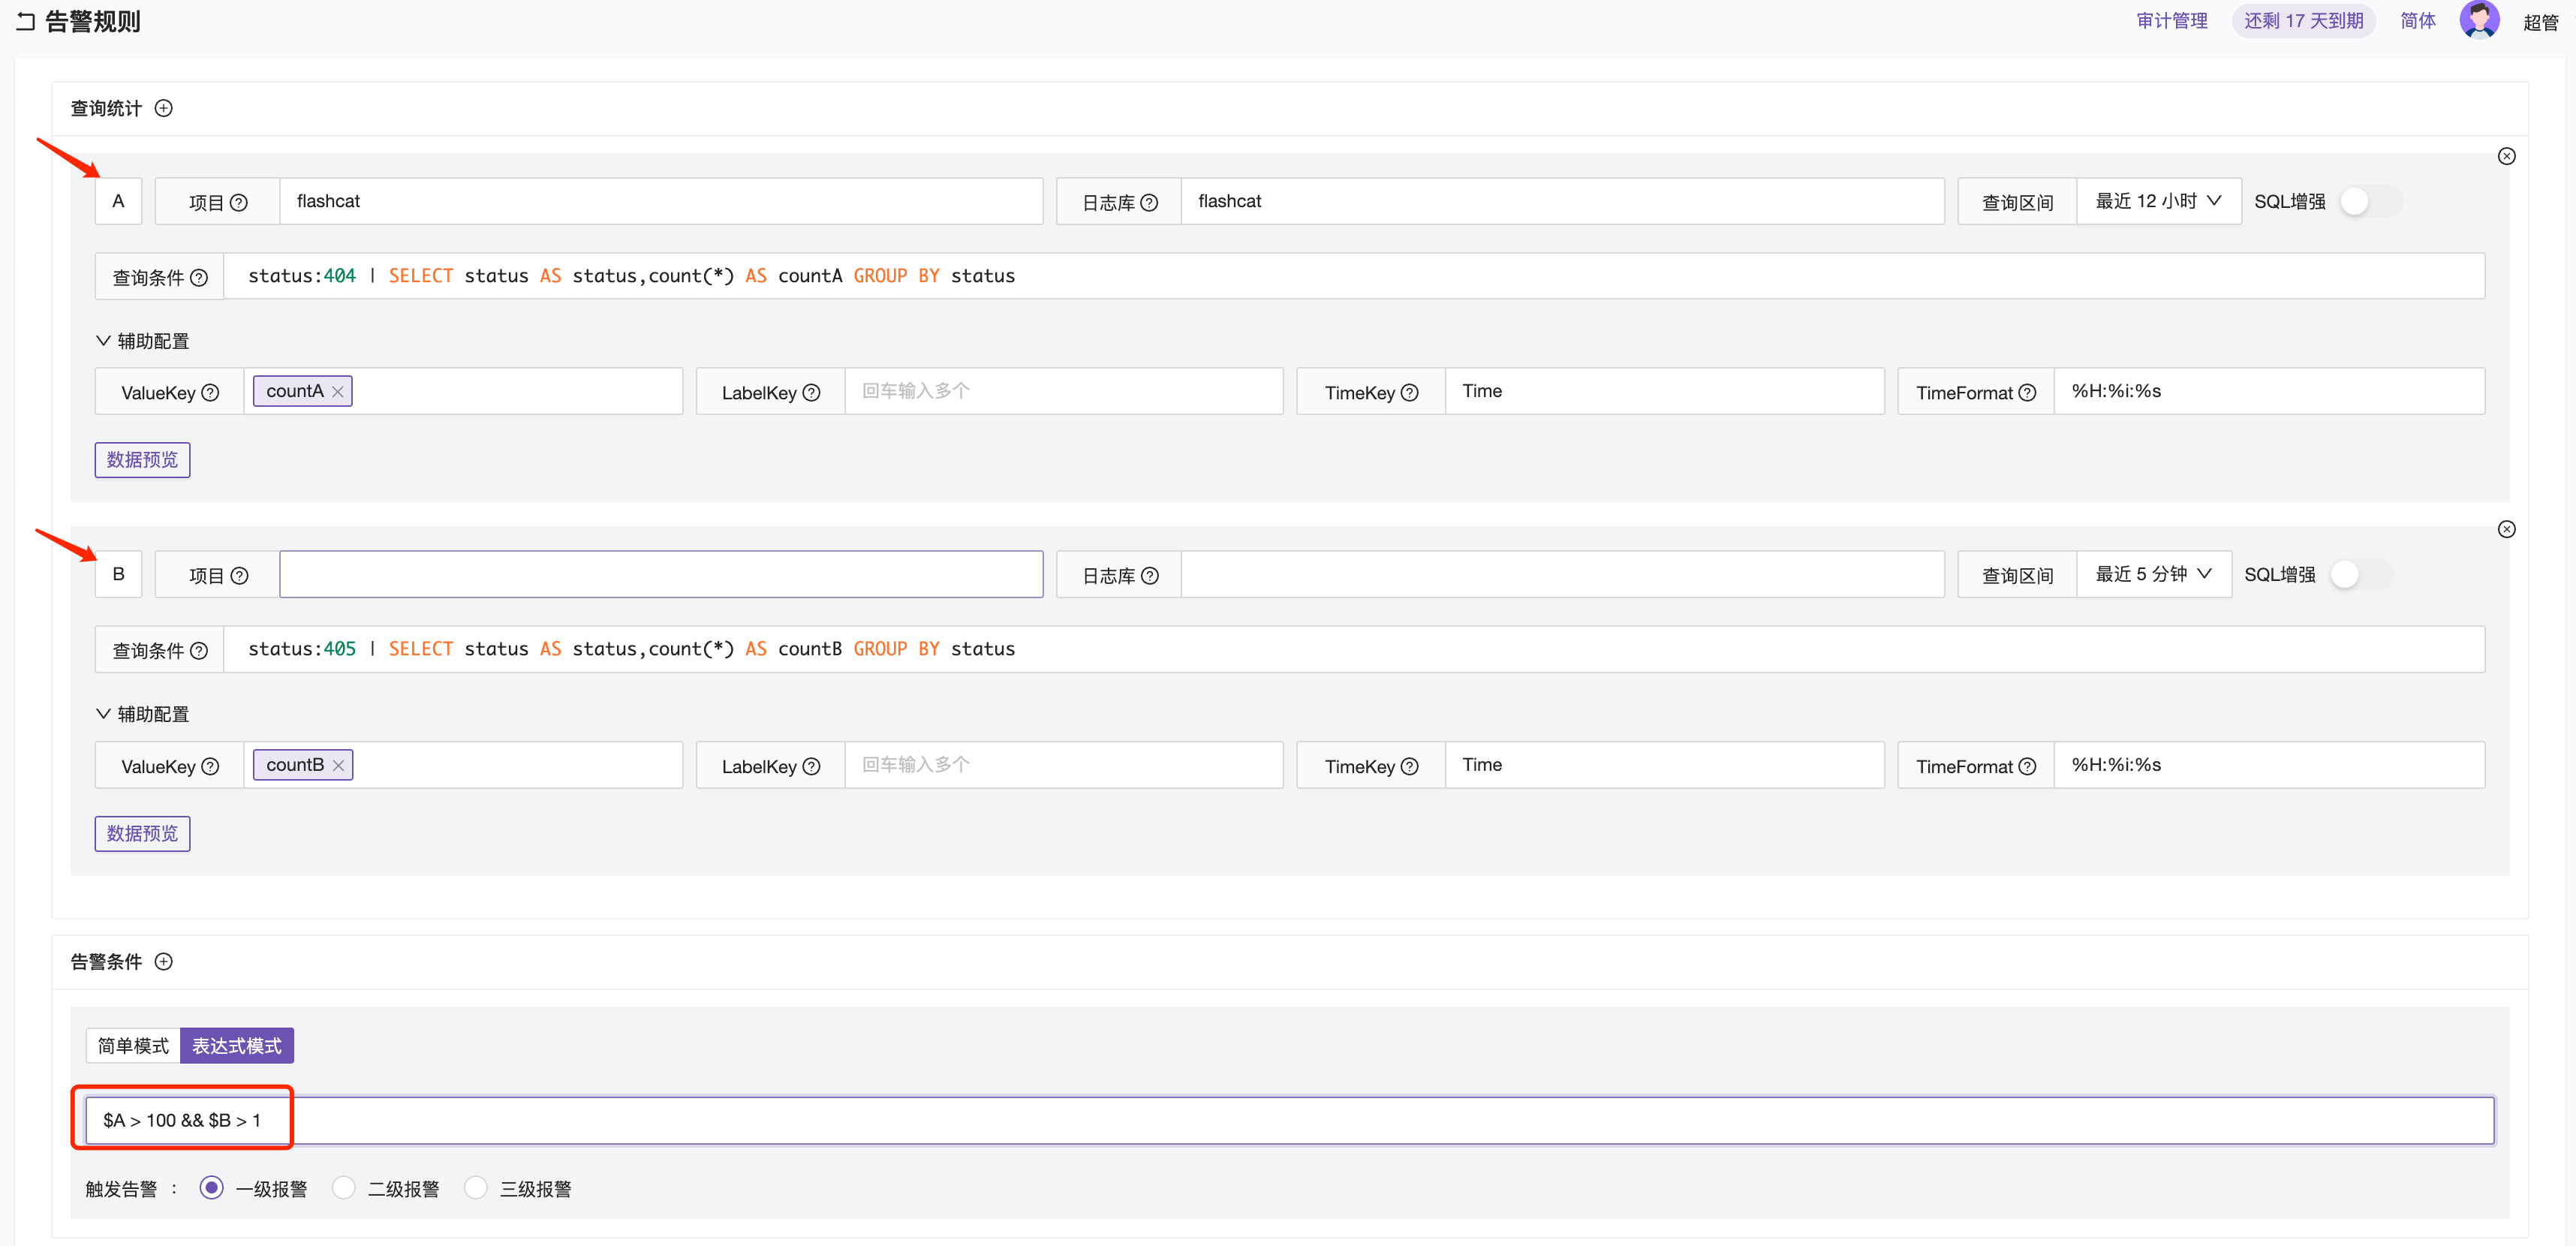Image resolution: width=2576 pixels, height=1246 pixels.
Task: Remove query B with circled X icon
Action: tap(2506, 529)
